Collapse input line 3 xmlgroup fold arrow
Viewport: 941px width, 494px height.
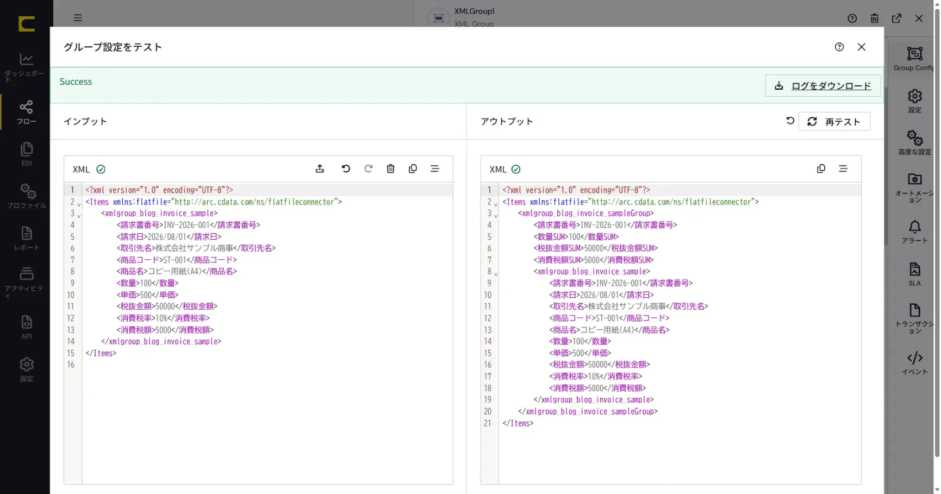click(79, 216)
